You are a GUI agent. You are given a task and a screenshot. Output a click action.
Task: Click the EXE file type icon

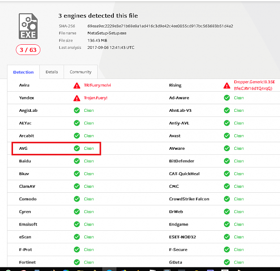coord(28,26)
